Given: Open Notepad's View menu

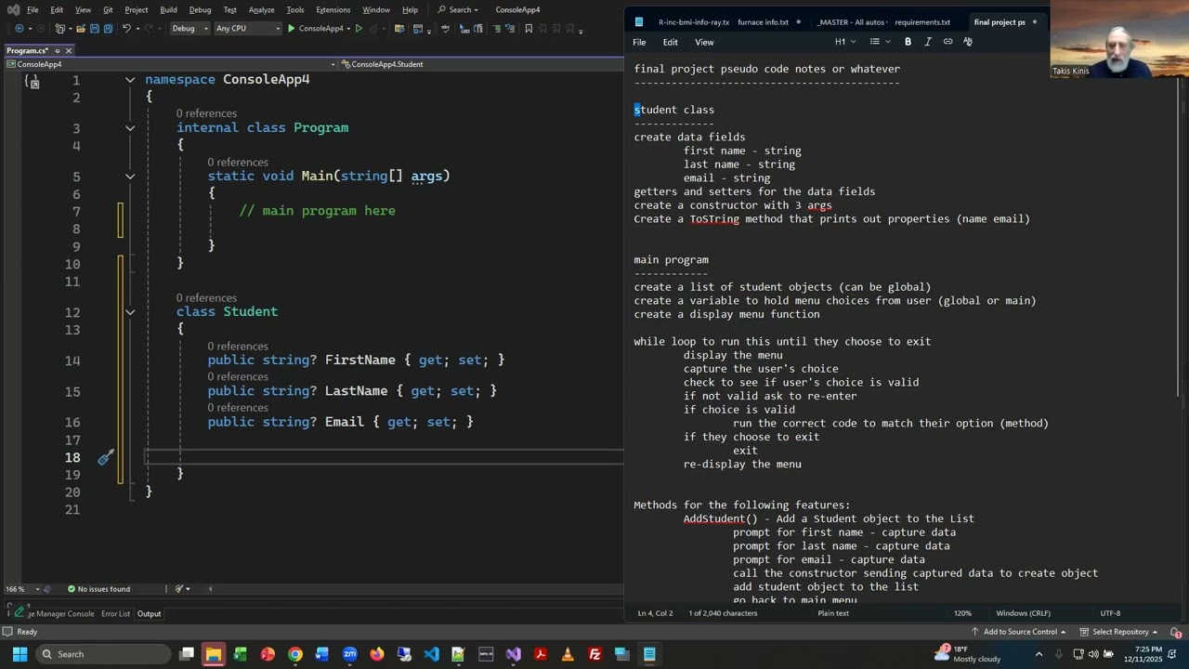Looking at the screenshot, I should point(704,42).
